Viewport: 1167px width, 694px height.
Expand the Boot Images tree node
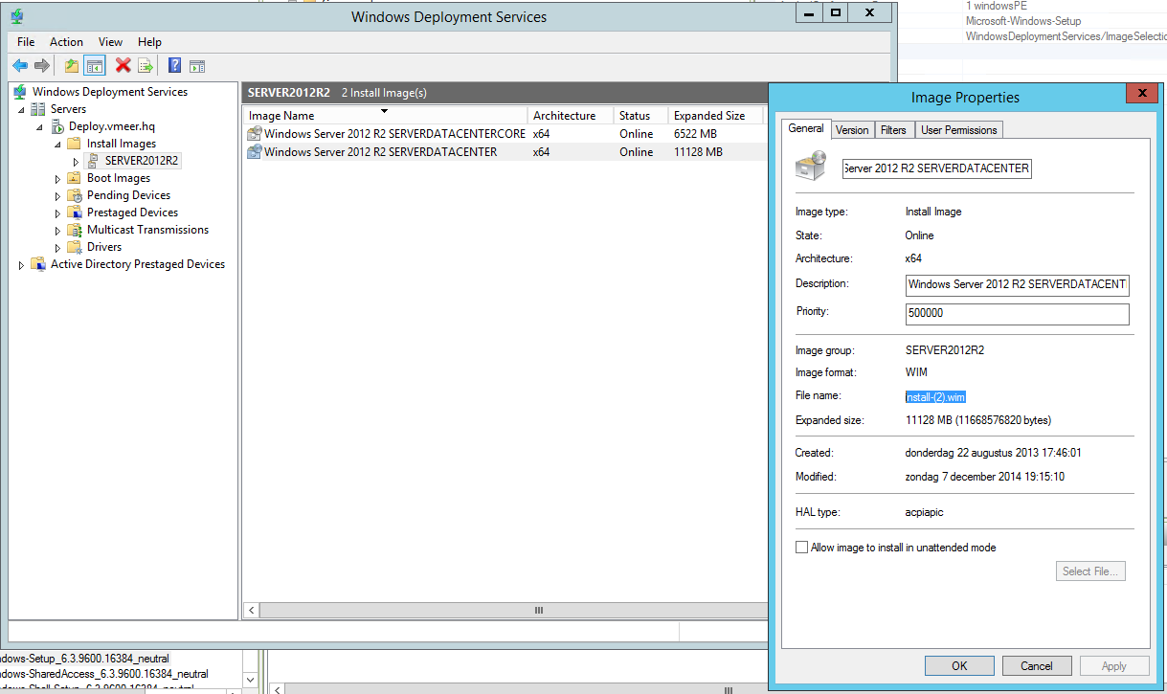57,179
